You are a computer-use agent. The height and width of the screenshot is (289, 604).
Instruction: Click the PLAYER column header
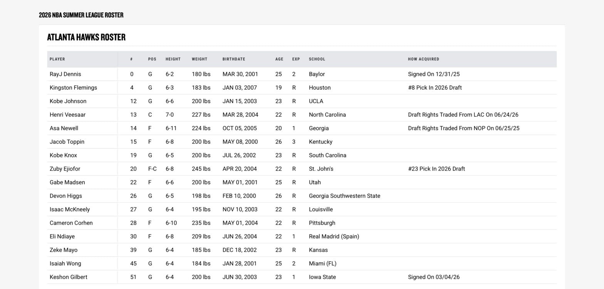click(x=57, y=59)
